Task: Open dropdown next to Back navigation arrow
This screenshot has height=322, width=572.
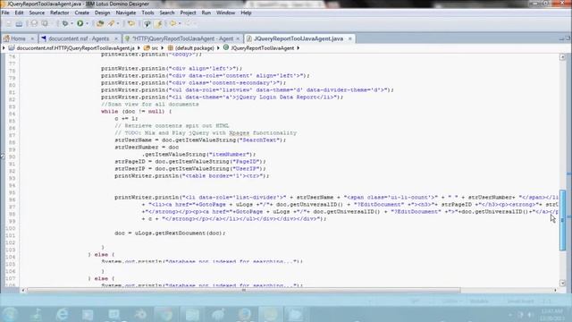Action: point(180,24)
